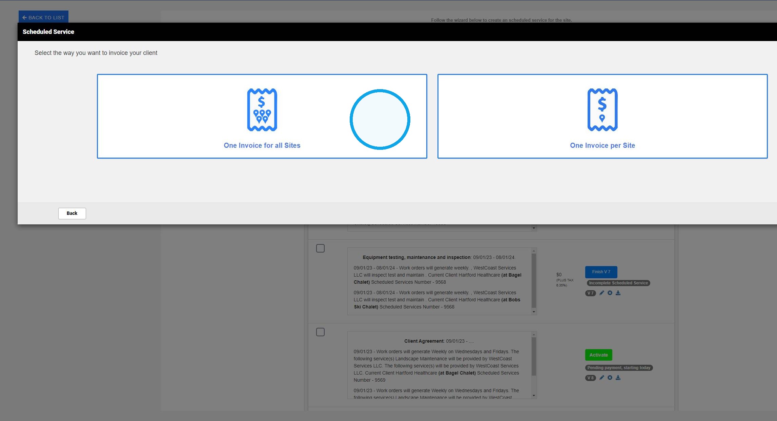Click the edit pencil icon for V 7
The width and height of the screenshot is (777, 421).
point(601,293)
